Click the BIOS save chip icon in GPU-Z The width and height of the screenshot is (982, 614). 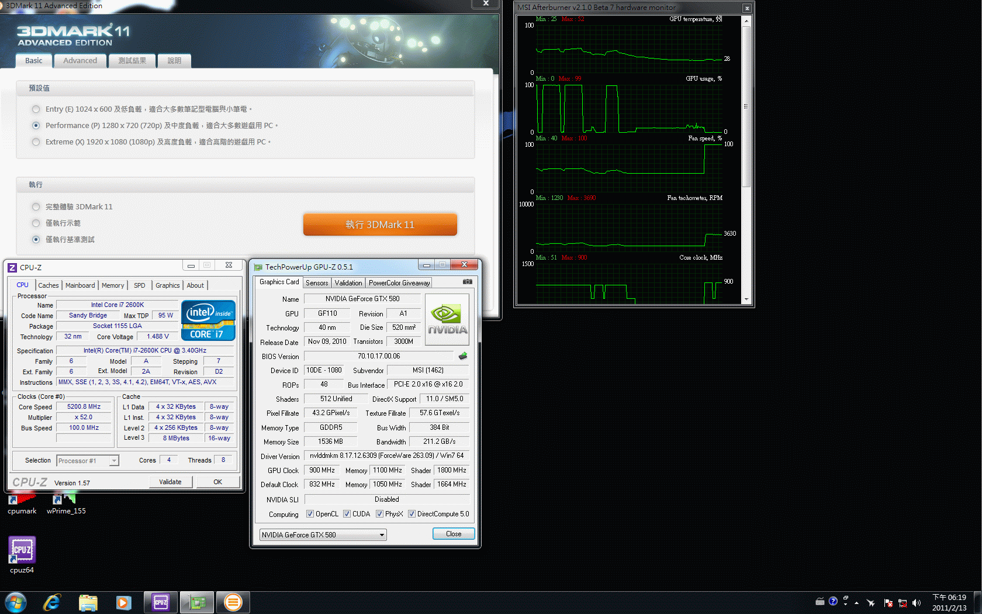click(x=463, y=356)
